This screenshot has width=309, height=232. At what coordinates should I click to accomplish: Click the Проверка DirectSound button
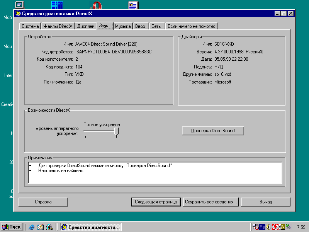[x=213, y=131]
